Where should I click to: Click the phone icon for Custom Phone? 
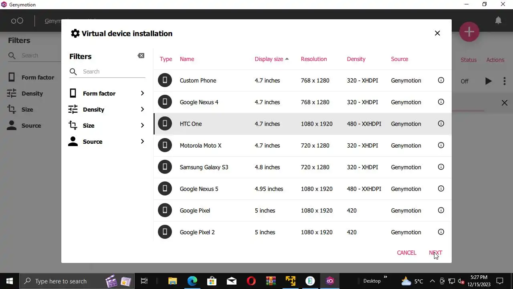[x=165, y=80]
